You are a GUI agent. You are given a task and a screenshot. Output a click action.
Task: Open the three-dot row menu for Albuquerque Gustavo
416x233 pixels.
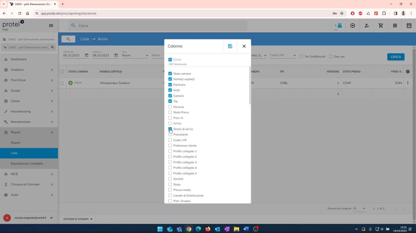click(408, 83)
